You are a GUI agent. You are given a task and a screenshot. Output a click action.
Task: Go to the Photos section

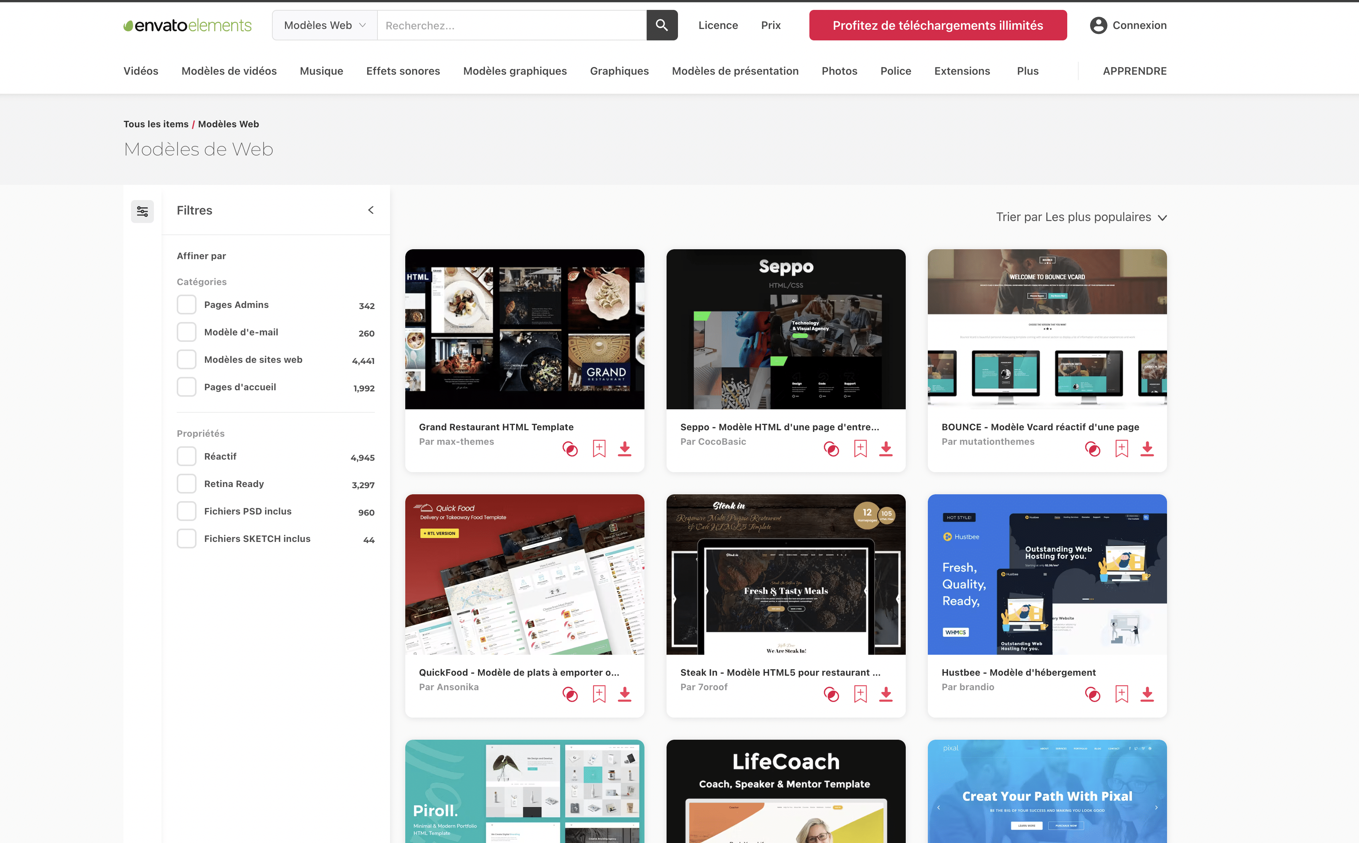coord(839,71)
